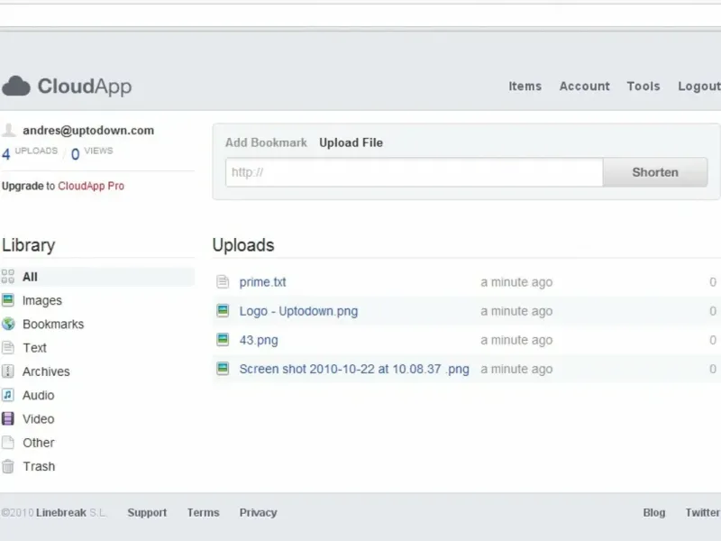Open the Terms footer link
Screen dimensions: 721x541
pos(204,512)
